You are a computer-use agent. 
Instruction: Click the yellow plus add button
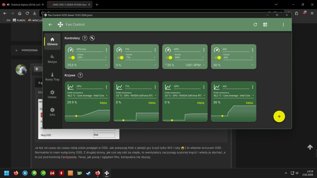279,116
